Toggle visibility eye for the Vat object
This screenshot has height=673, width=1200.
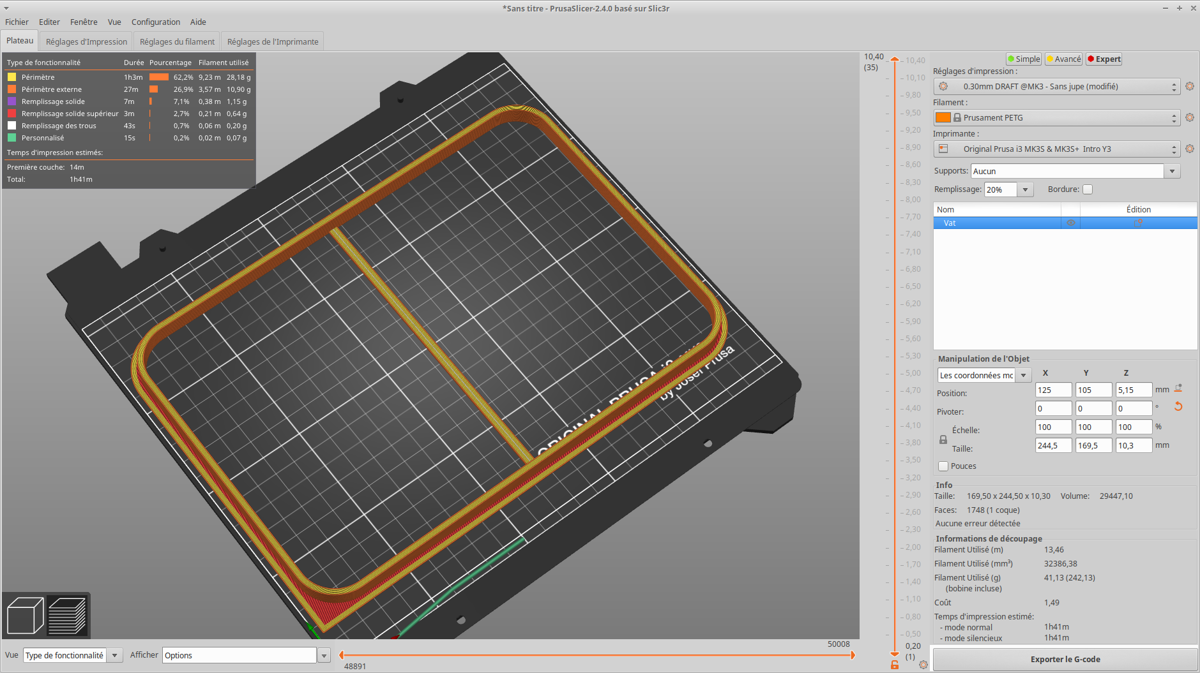[1070, 223]
